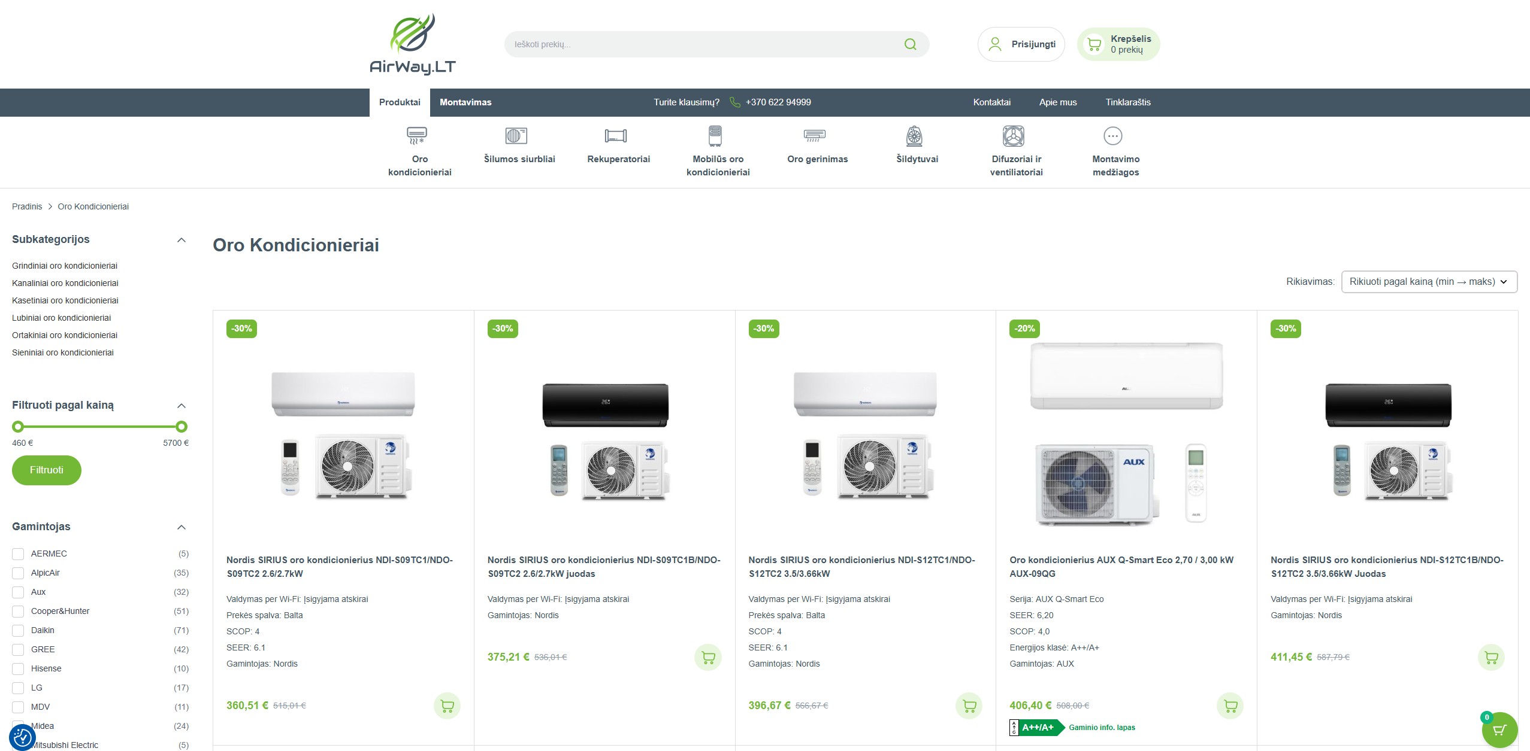Screen dimensions: 1530x751
Task: Collapse the Filtruoti pagal kainą section
Action: (182, 406)
